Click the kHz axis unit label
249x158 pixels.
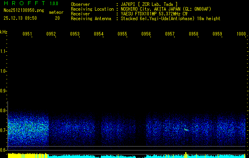[x=4, y=32]
